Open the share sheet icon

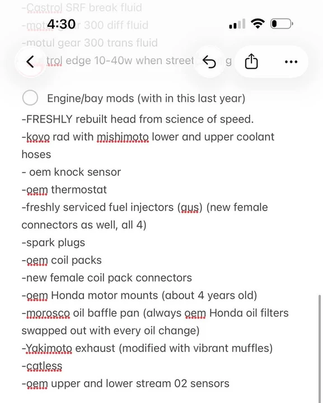(x=251, y=62)
